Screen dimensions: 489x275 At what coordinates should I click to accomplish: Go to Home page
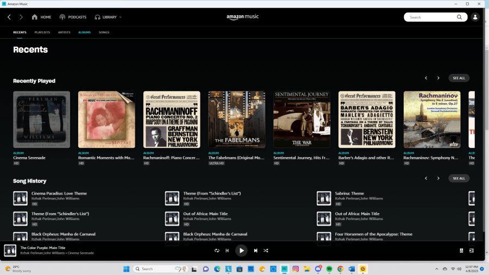click(41, 17)
